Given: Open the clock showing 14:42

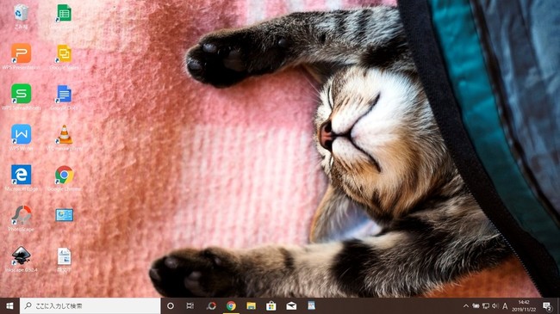Looking at the screenshot, I should pos(524,305).
